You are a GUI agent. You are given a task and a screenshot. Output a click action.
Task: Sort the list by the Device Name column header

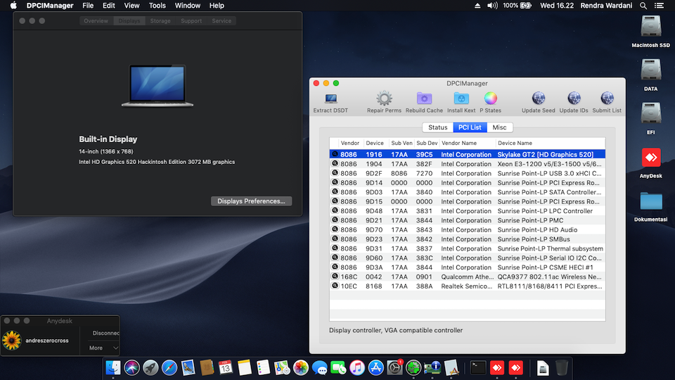pyautogui.click(x=550, y=143)
